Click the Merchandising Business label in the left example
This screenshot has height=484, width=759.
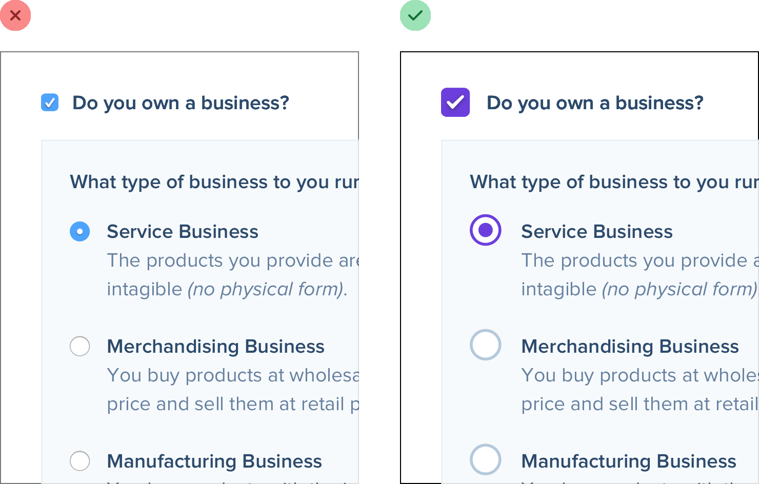(215, 347)
